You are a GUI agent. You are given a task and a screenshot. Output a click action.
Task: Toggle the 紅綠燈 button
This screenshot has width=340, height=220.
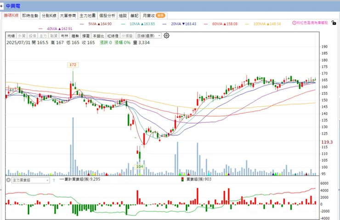(113, 36)
